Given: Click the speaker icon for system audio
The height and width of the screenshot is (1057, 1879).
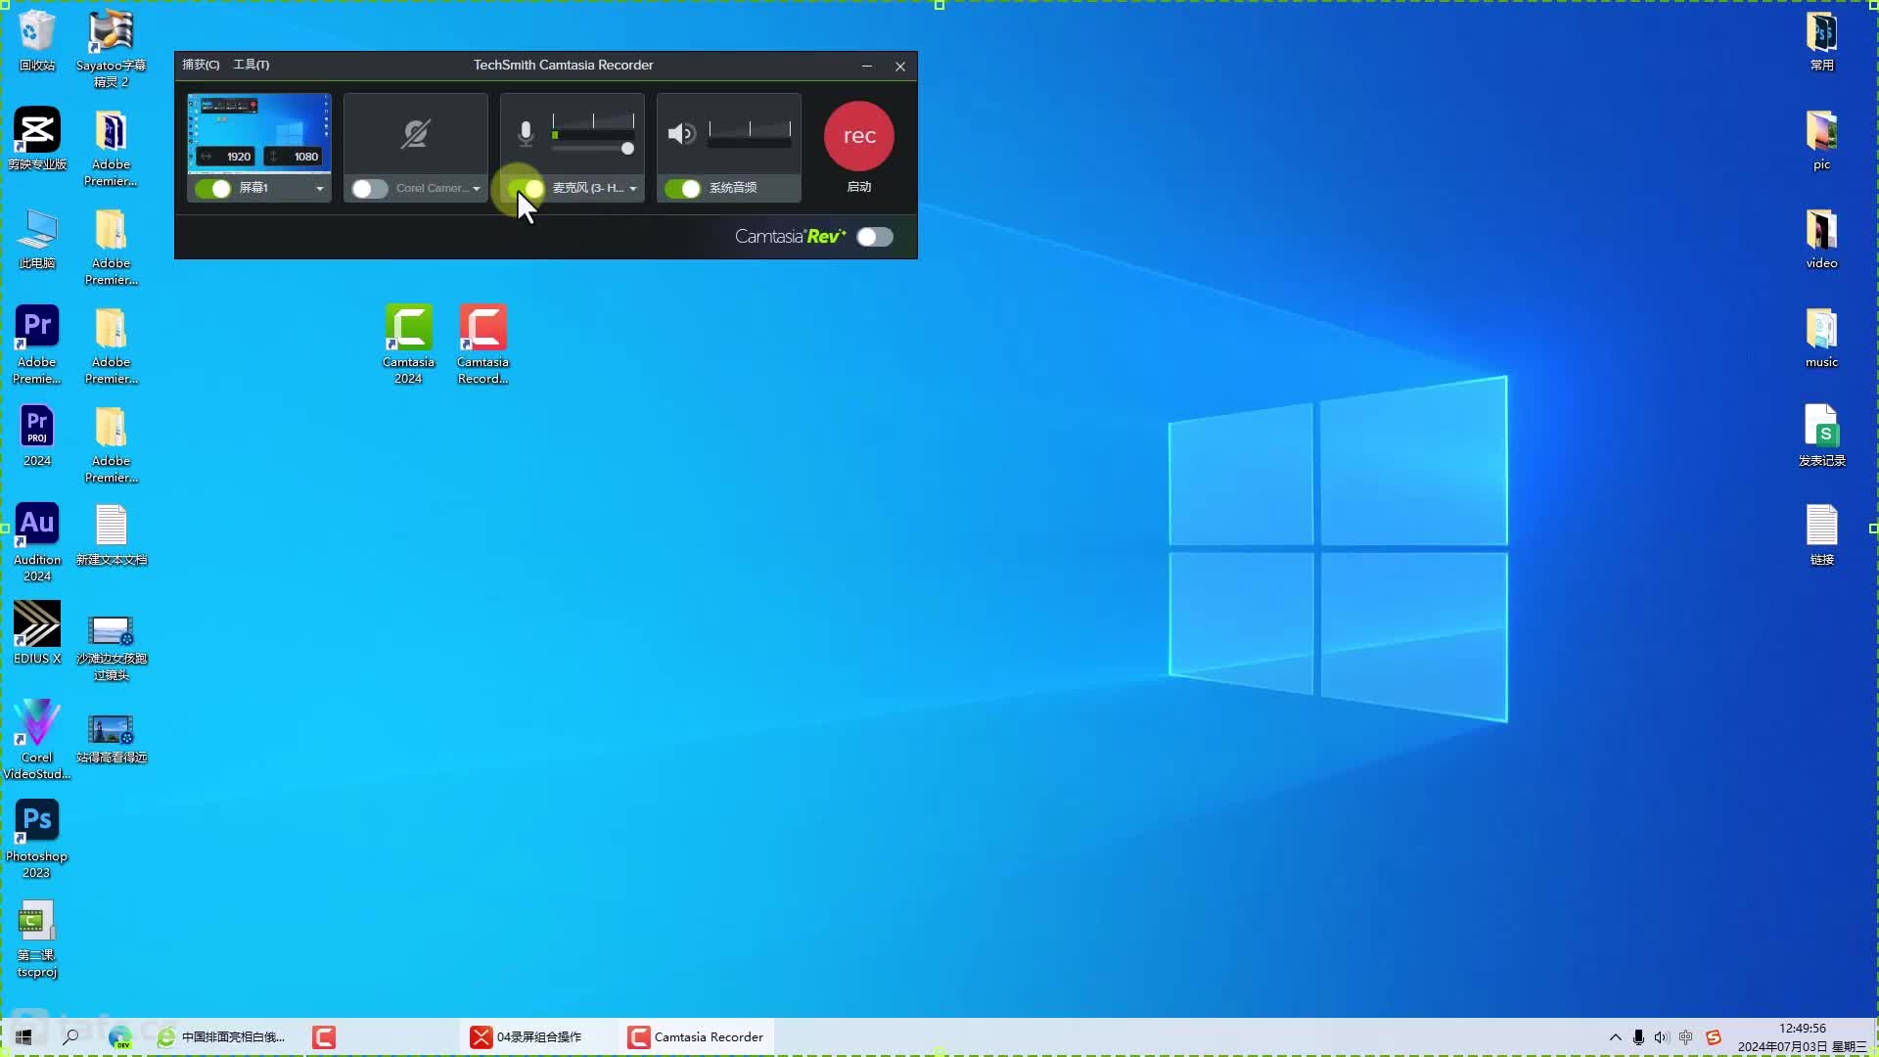Looking at the screenshot, I should point(681,133).
